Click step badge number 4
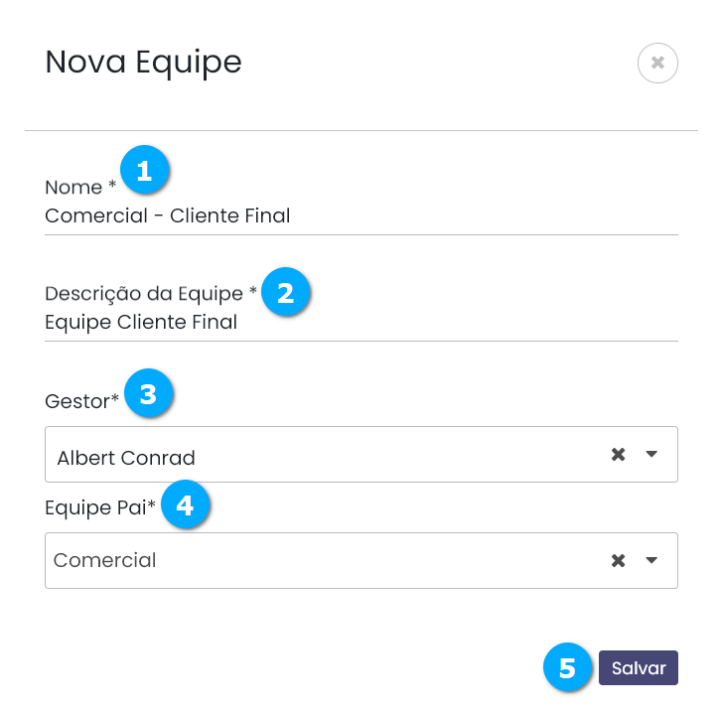The width and height of the screenshot is (721, 715). point(185,506)
